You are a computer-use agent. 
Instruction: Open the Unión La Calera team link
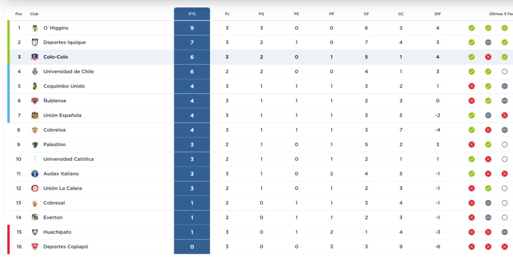[62, 188]
